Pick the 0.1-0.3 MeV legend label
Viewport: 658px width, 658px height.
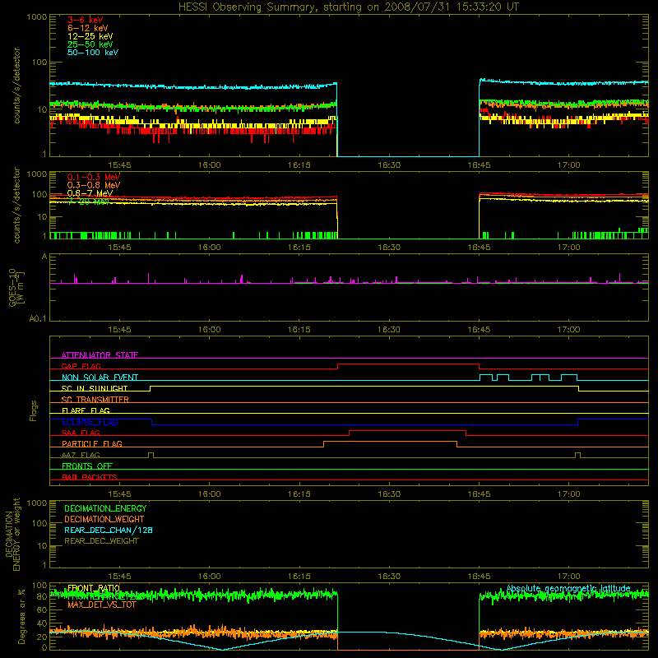(x=94, y=177)
